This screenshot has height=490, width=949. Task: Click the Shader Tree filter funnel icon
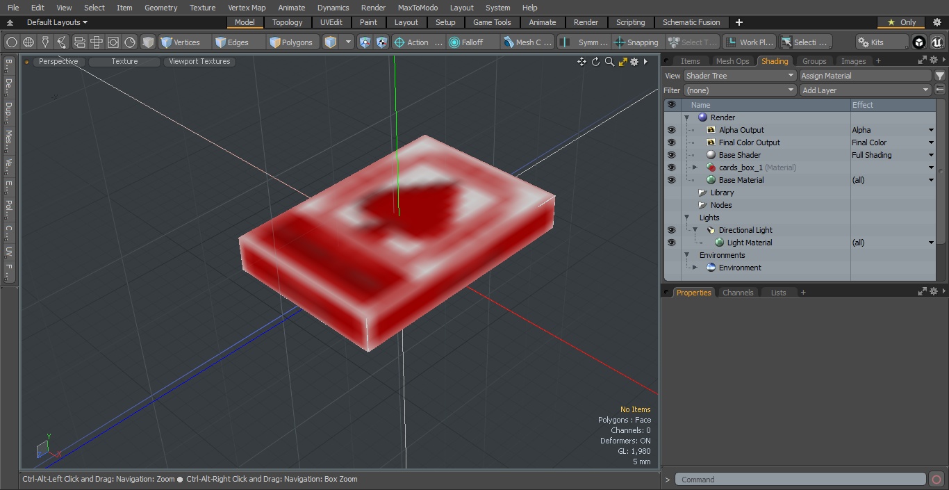tap(940, 76)
